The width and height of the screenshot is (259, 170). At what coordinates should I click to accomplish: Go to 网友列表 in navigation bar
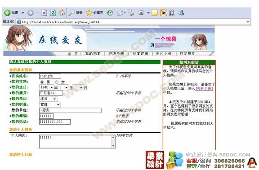(x=116, y=54)
